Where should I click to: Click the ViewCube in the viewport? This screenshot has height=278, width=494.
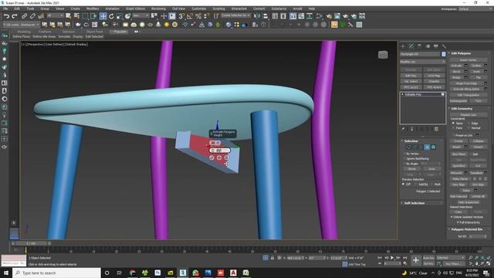[x=383, y=55]
